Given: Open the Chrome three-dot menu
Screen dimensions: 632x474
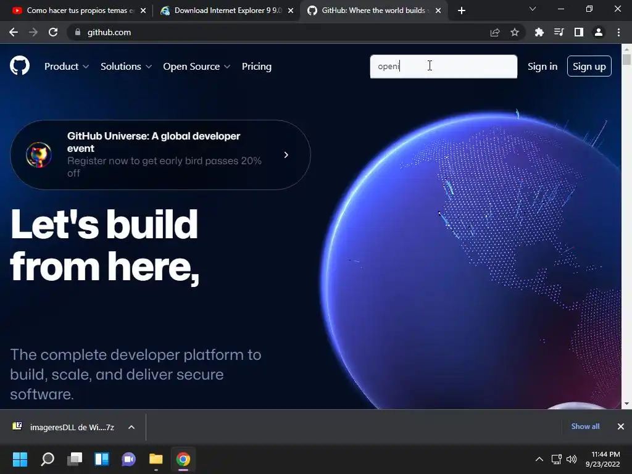Looking at the screenshot, I should coord(618,32).
